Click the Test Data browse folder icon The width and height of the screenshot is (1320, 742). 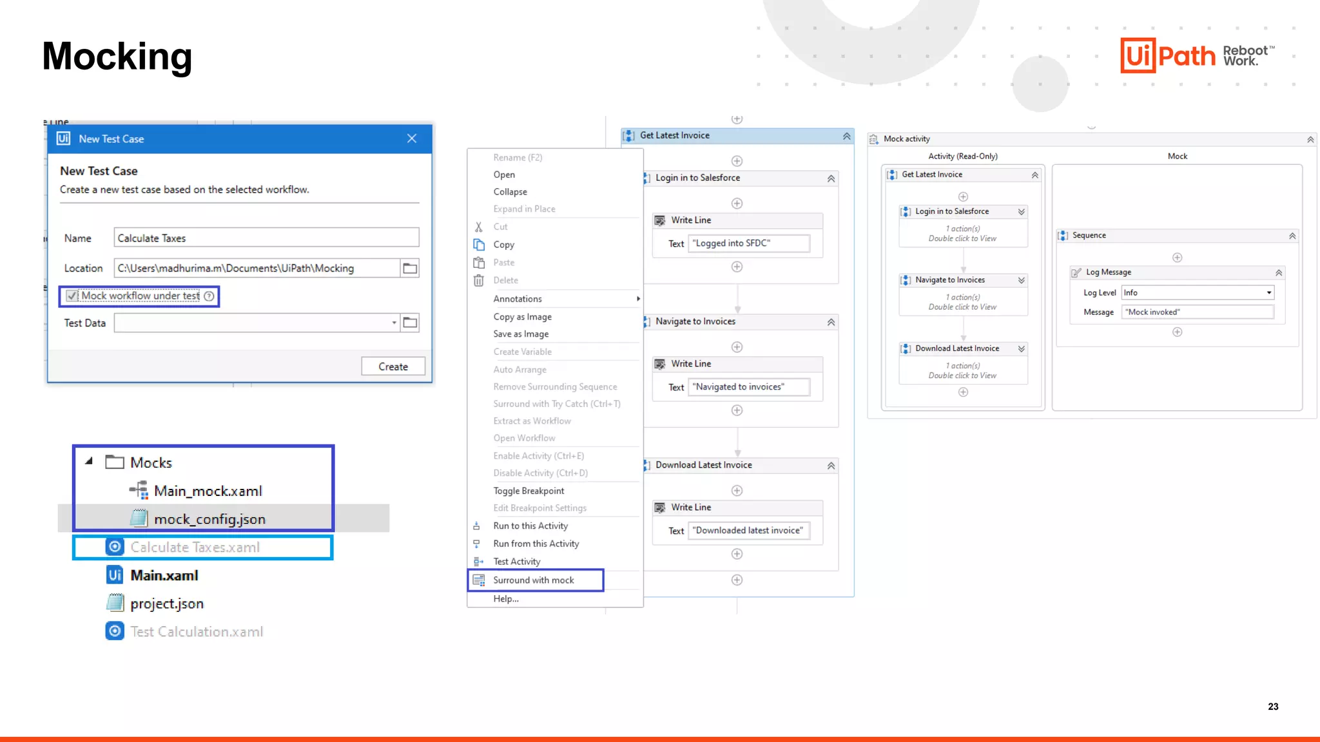point(410,323)
